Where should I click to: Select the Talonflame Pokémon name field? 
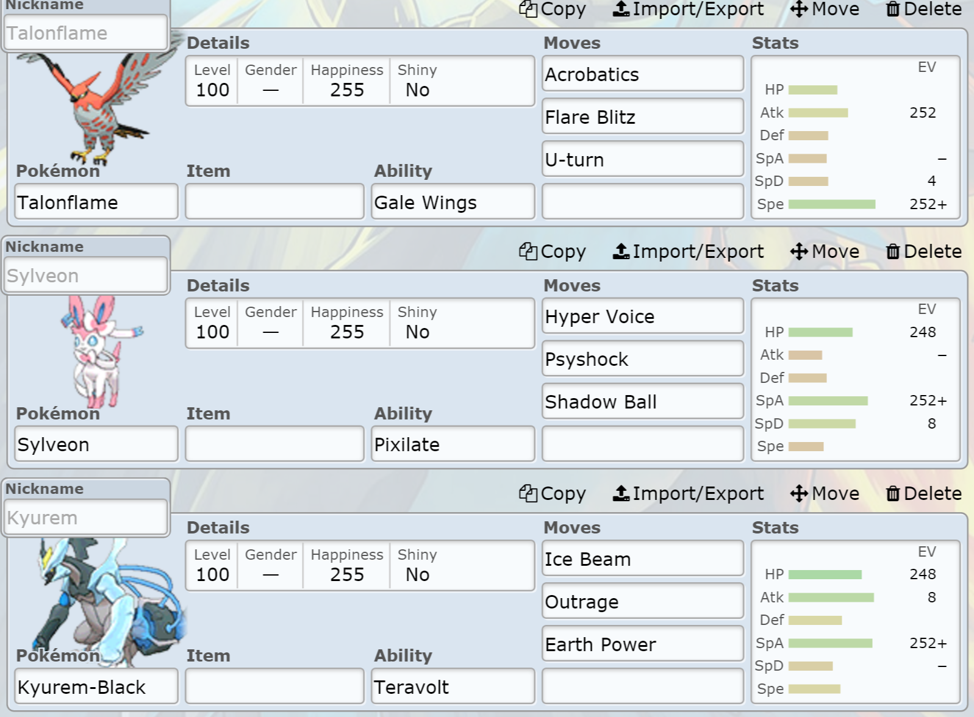[x=96, y=202]
